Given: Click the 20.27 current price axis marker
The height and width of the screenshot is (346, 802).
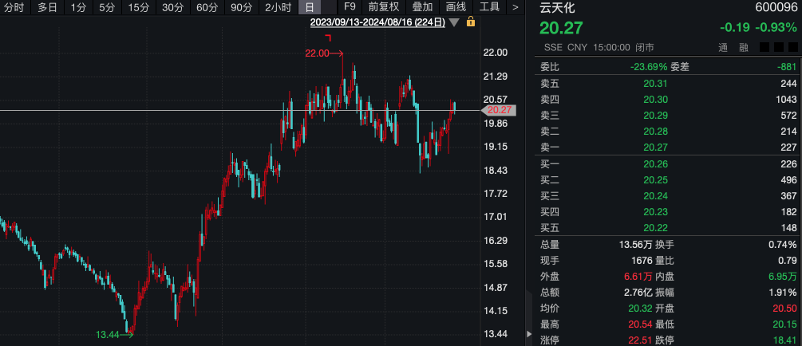Looking at the screenshot, I should coord(500,110).
